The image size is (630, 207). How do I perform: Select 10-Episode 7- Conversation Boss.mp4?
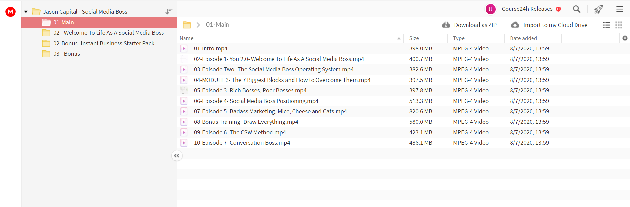[x=242, y=143]
